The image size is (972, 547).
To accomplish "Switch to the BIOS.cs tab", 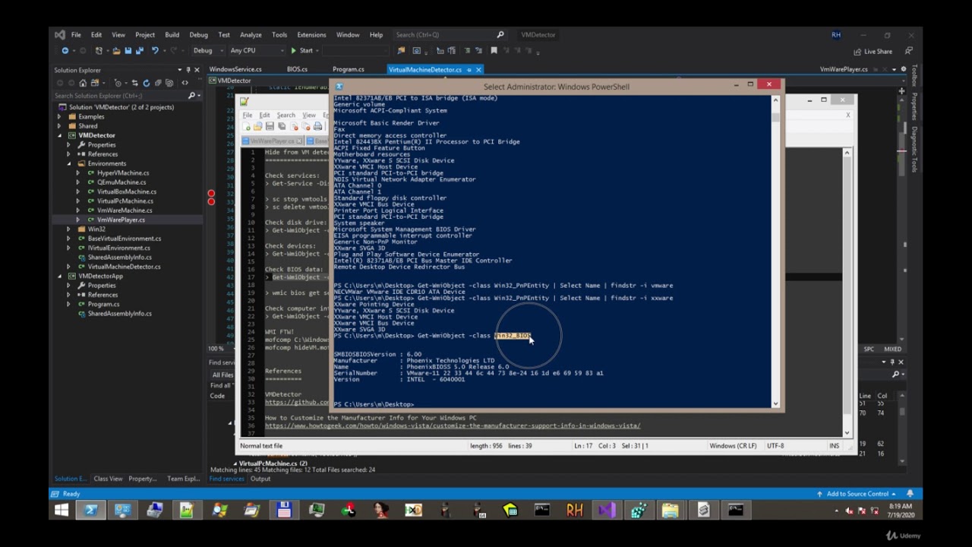I will pyautogui.click(x=297, y=69).
